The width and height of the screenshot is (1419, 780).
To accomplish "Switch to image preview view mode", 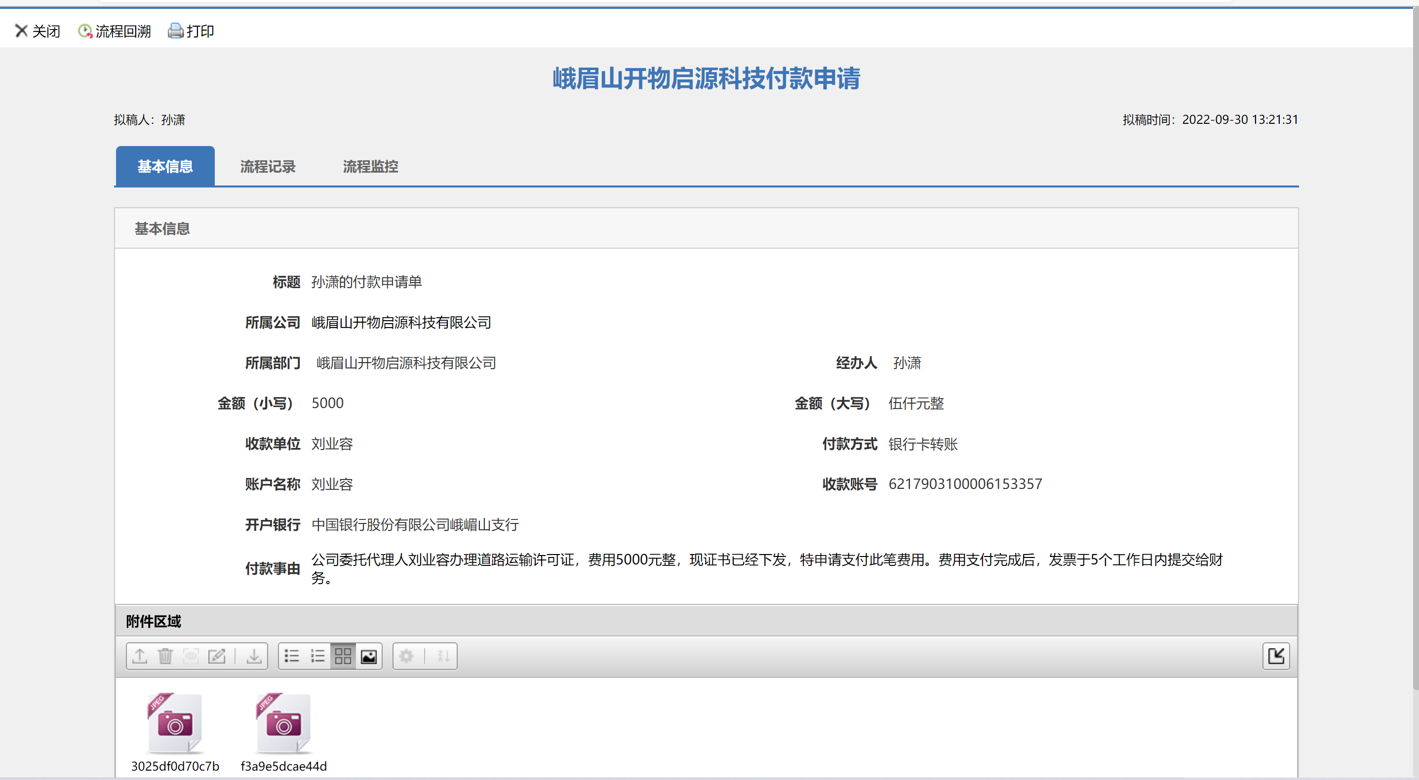I will pyautogui.click(x=368, y=656).
